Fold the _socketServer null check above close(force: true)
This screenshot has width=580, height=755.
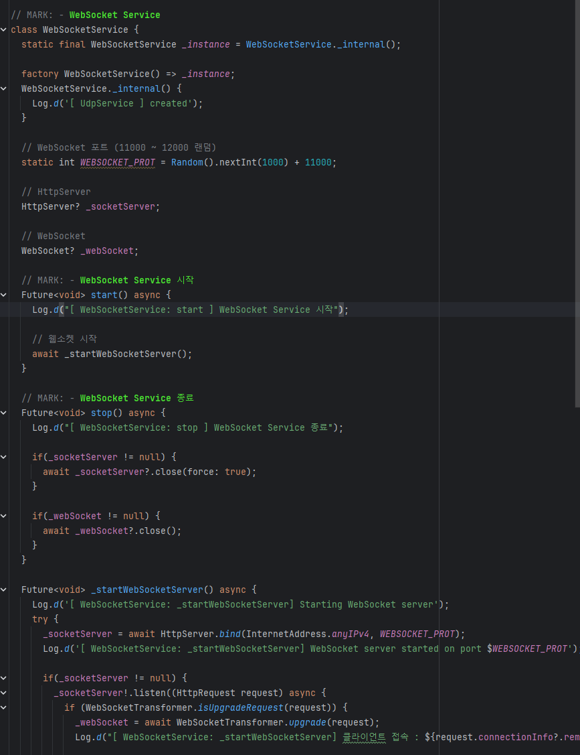(3, 457)
